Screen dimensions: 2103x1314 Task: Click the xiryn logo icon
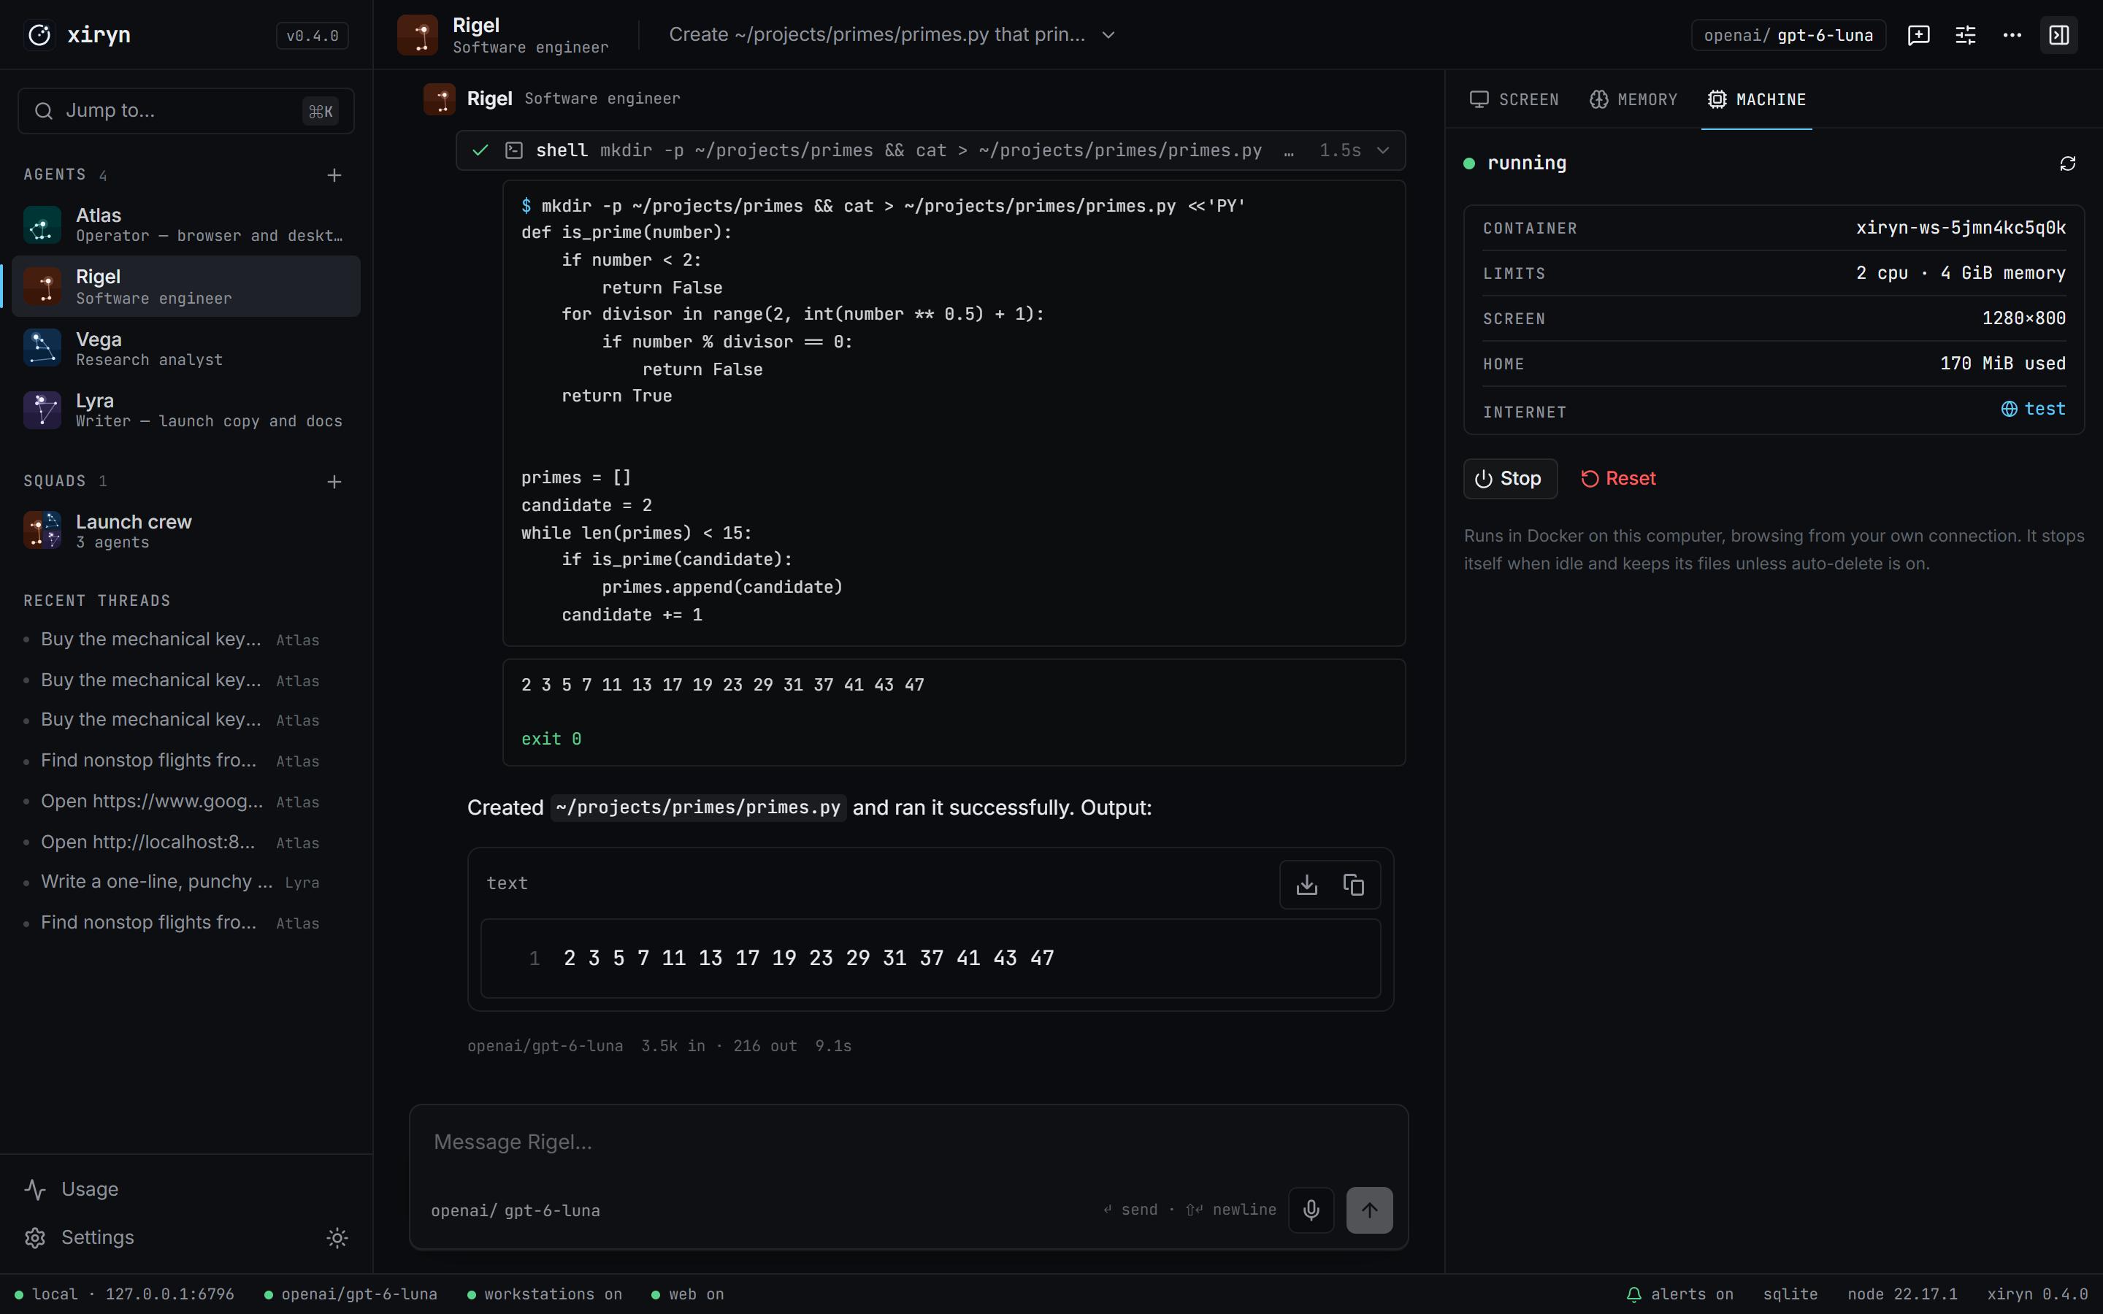40,35
